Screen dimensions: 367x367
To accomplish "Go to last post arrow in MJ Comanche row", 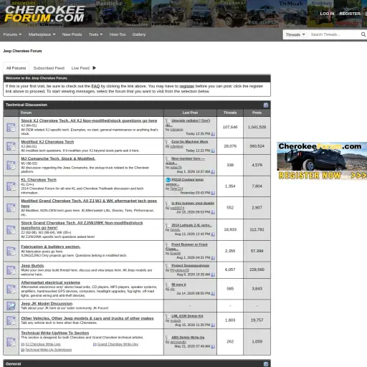I will click(x=213, y=172).
